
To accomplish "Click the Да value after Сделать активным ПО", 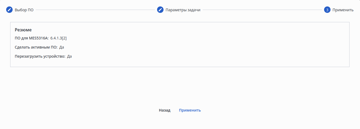I will pyautogui.click(x=62, y=47).
